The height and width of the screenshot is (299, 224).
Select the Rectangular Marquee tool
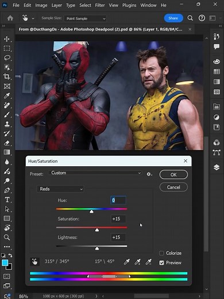pos(7,48)
